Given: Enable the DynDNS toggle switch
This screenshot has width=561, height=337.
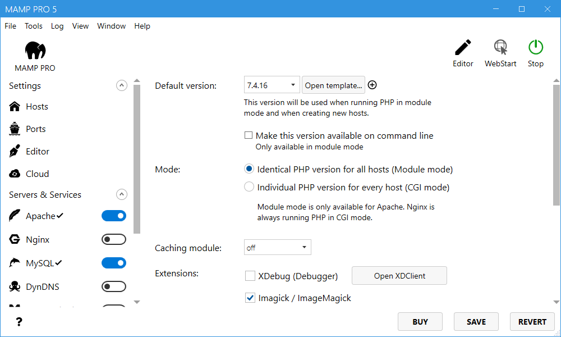Looking at the screenshot, I should pyautogui.click(x=114, y=287).
